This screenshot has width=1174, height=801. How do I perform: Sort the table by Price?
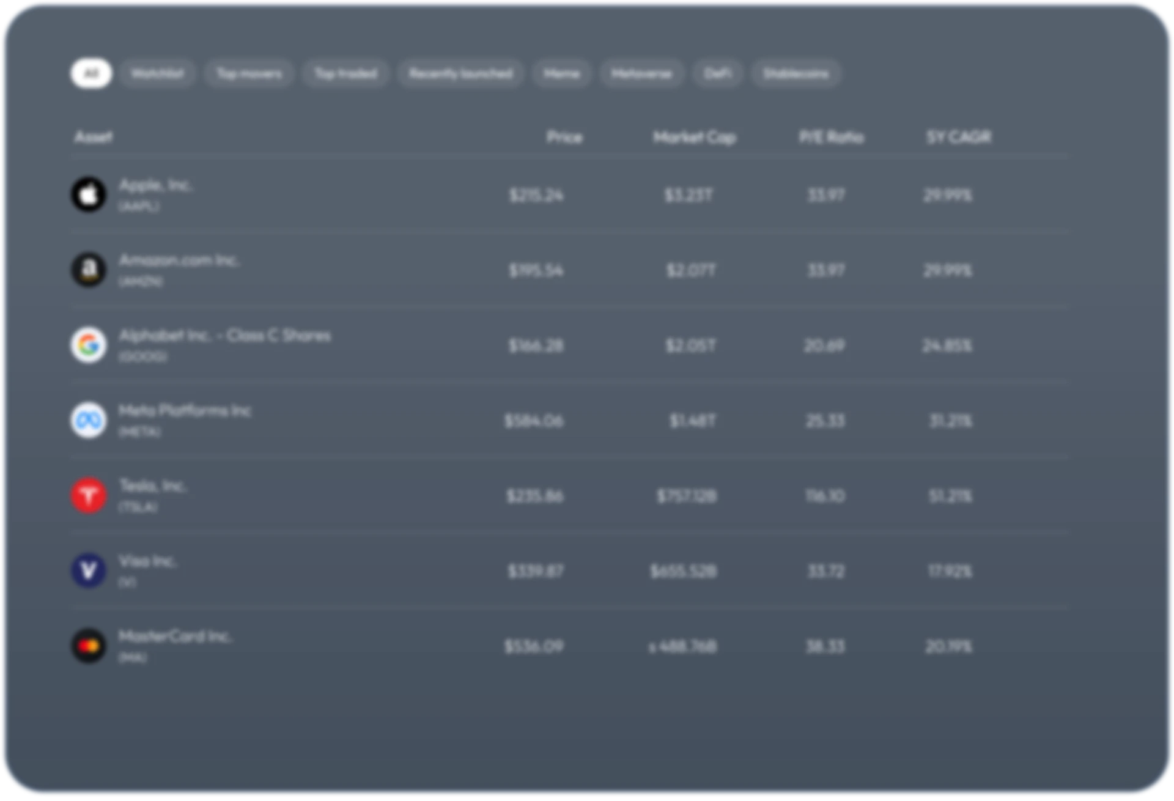pyautogui.click(x=566, y=137)
